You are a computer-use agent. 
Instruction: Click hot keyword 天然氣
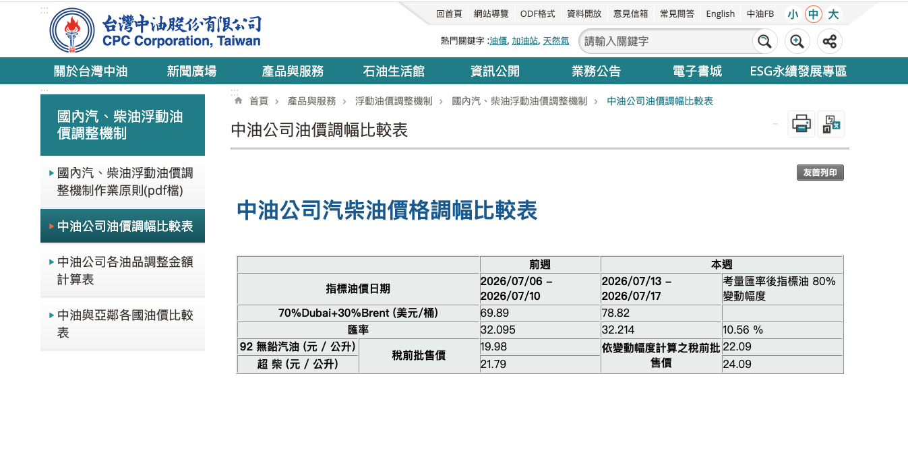(556, 41)
